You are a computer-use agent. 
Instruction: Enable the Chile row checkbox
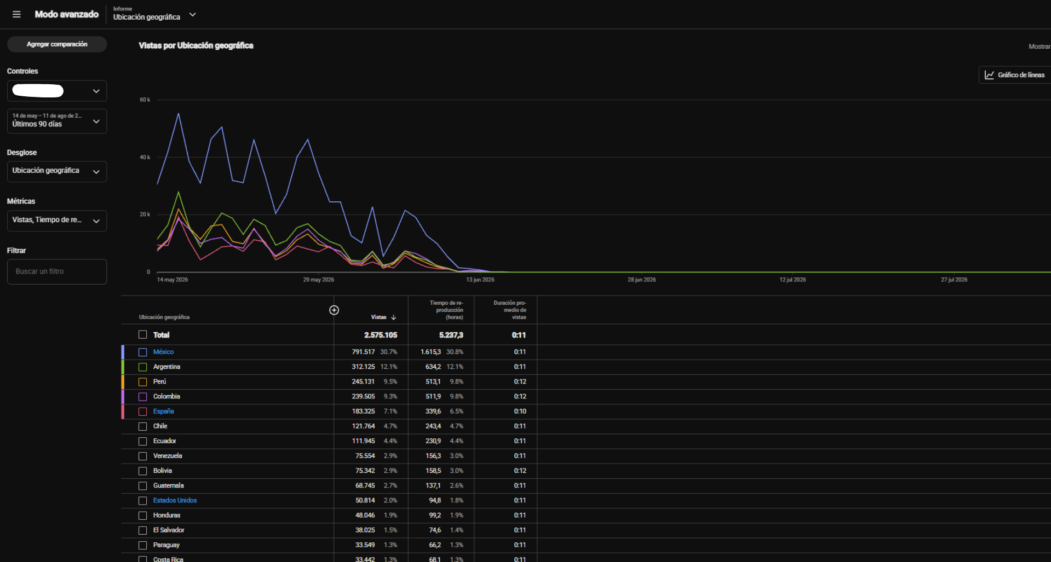143,426
